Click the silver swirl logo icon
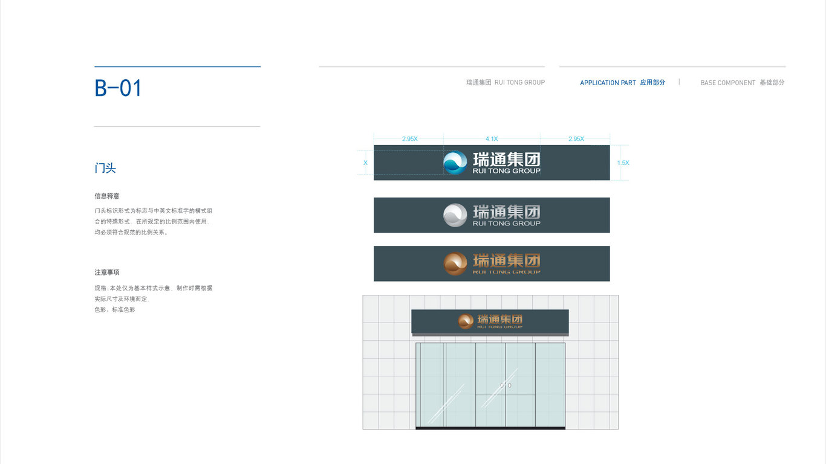The width and height of the screenshot is (826, 464). point(455,215)
